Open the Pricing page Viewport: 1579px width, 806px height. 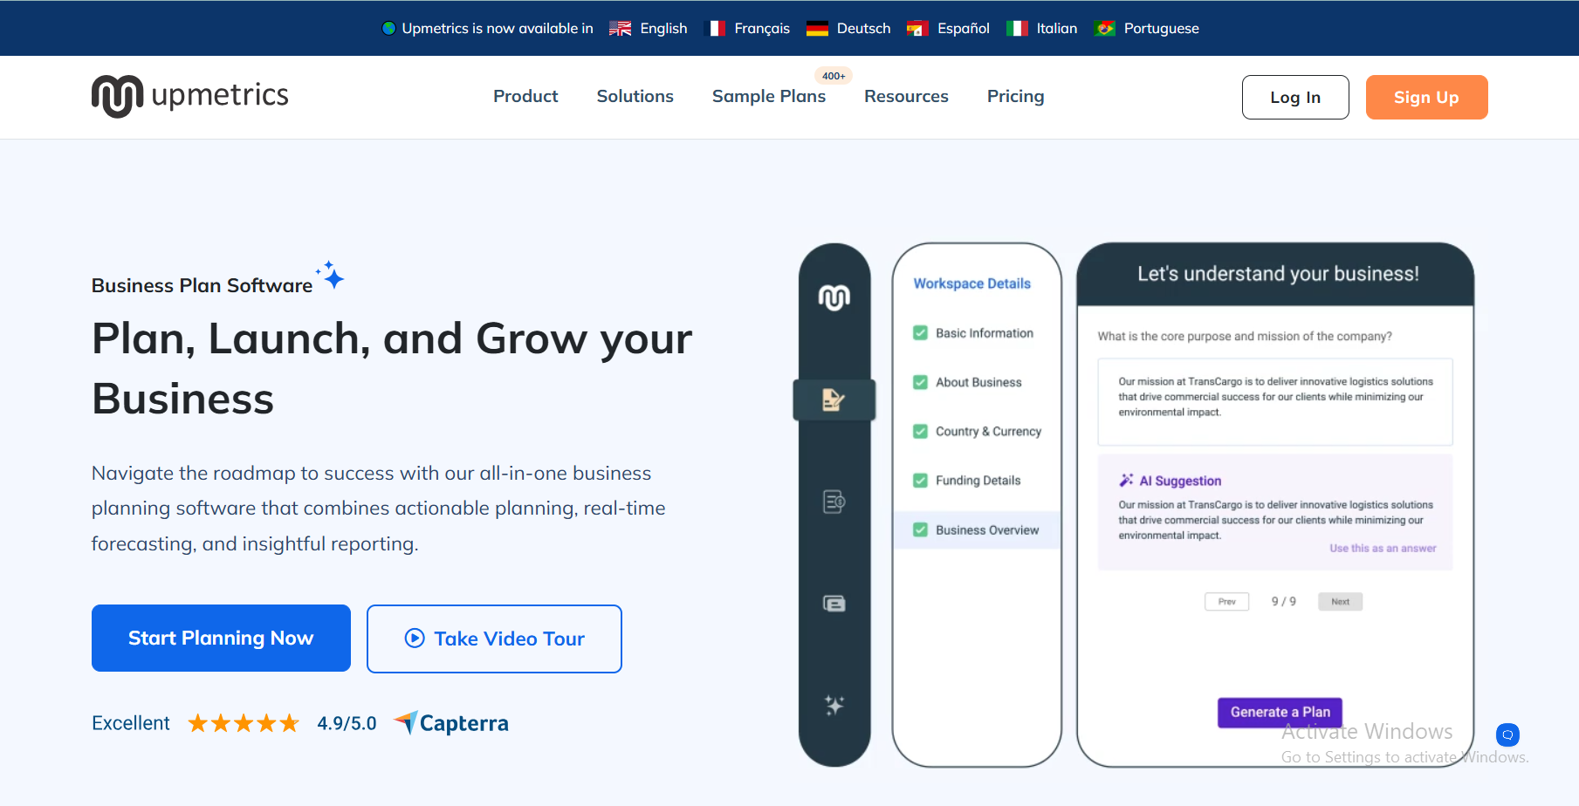pyautogui.click(x=1015, y=97)
